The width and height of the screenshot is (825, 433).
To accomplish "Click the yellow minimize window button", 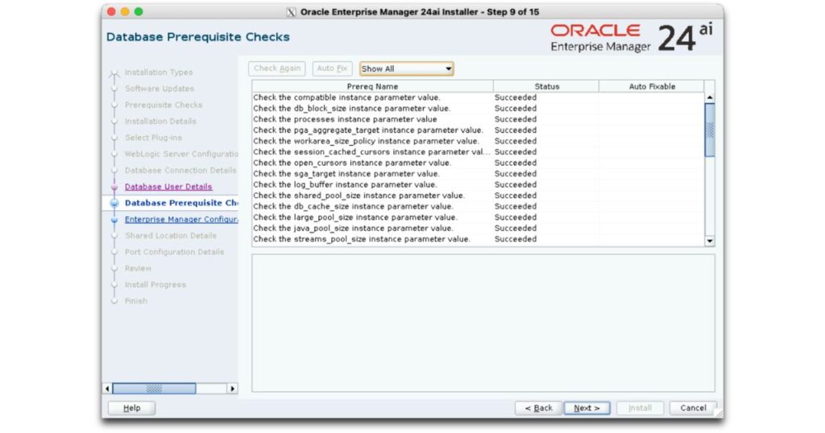I will [125, 11].
